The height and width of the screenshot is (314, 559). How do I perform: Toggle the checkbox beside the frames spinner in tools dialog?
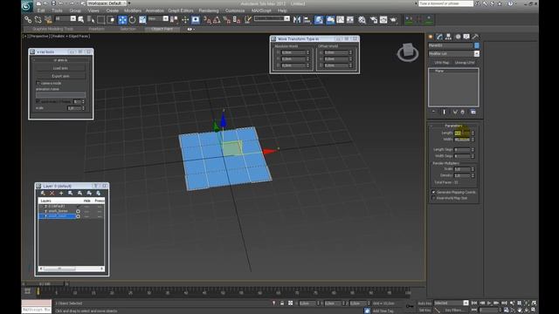(38, 101)
